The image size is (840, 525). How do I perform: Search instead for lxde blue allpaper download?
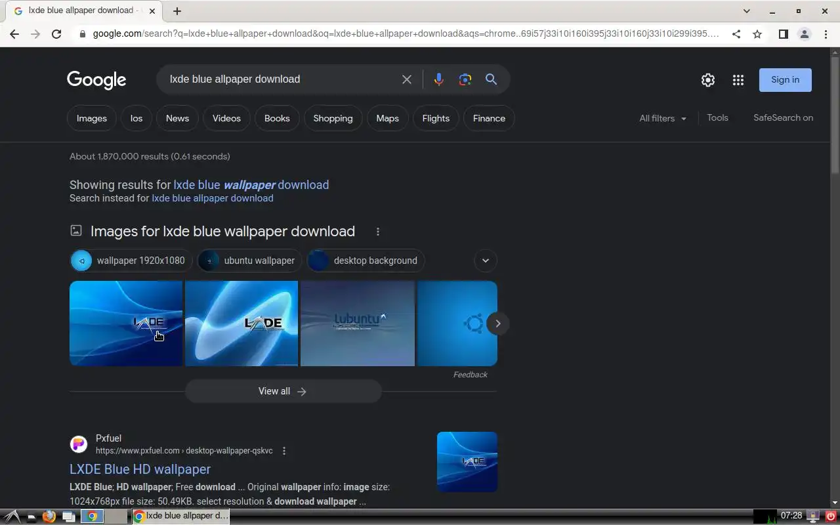coord(213,198)
